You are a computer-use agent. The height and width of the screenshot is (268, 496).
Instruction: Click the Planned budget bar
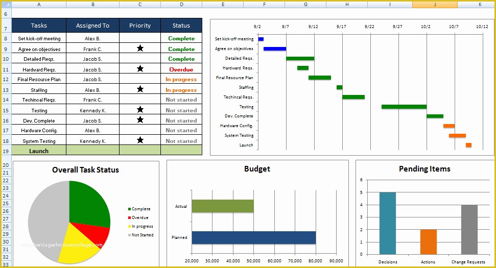(254, 238)
